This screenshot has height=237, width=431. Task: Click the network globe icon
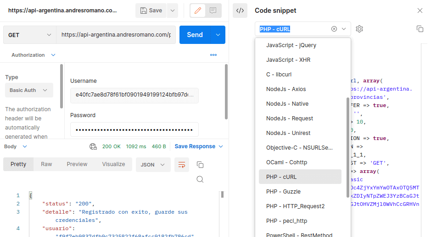click(x=93, y=146)
